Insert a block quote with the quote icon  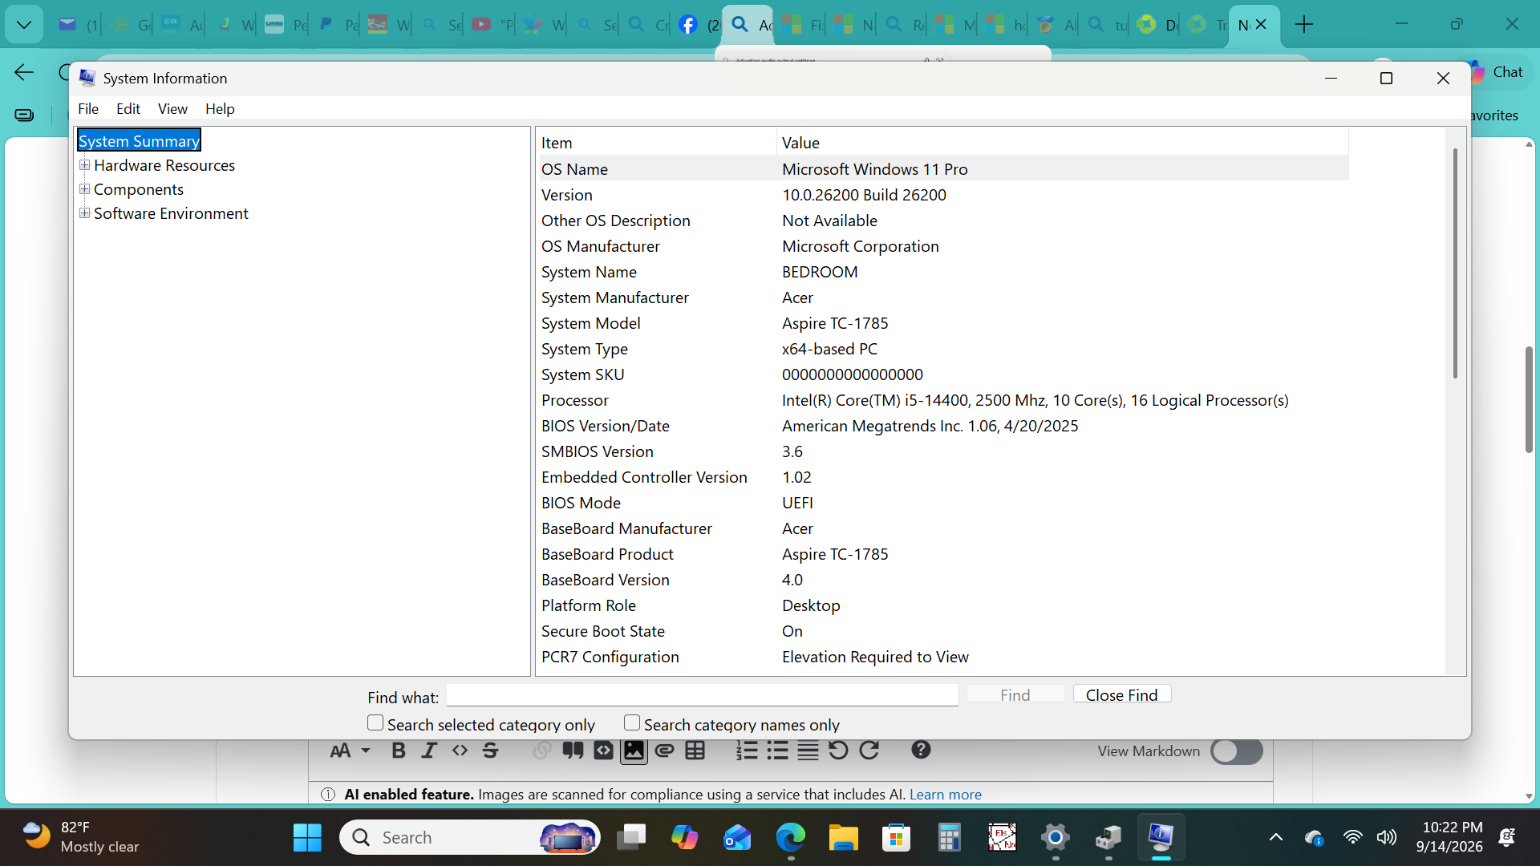pyautogui.click(x=573, y=751)
